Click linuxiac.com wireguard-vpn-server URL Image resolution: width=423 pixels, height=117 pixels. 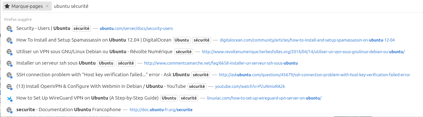click(x=264, y=98)
